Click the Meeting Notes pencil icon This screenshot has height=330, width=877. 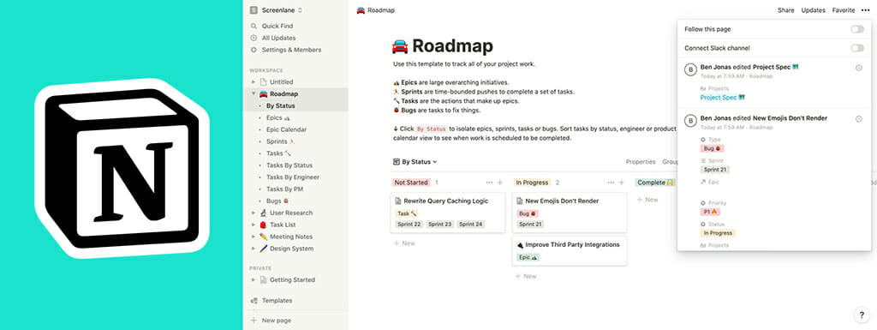[x=264, y=237]
